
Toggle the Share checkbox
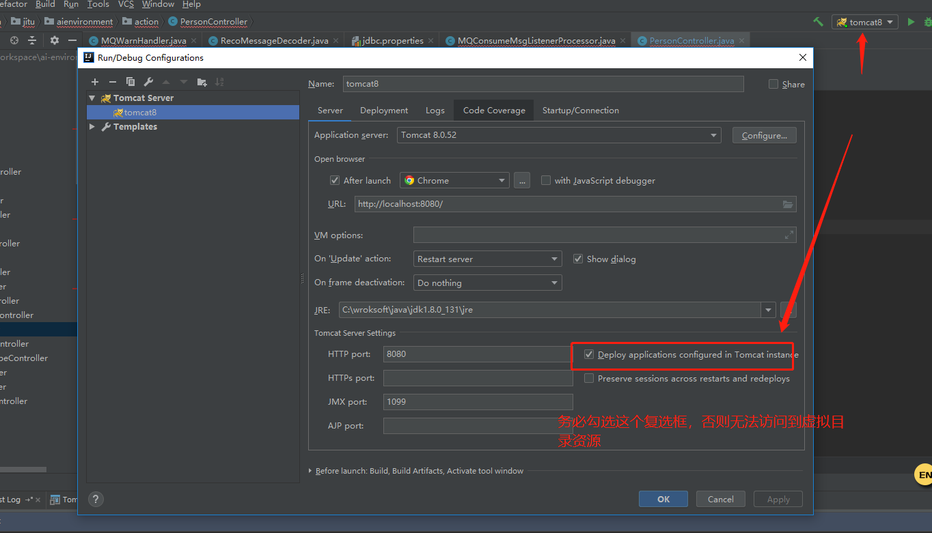coord(773,84)
